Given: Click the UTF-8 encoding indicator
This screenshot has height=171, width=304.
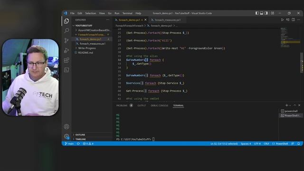Looking at the screenshot, I should 257,143.
